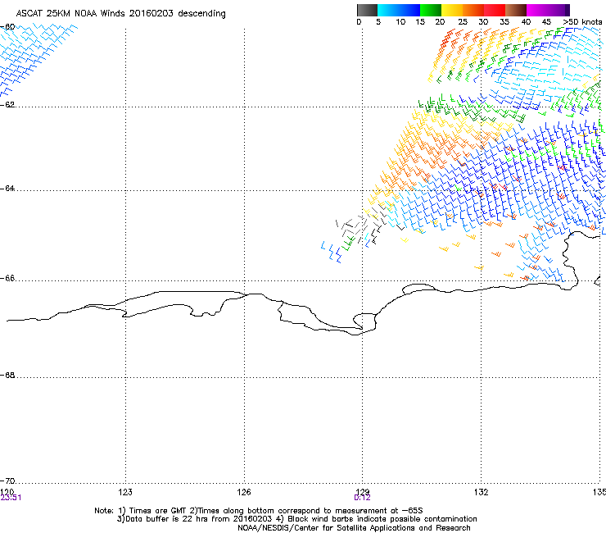Click the purple time stamp '23:51'
Screen dimensions: 606x533
coord(11,498)
